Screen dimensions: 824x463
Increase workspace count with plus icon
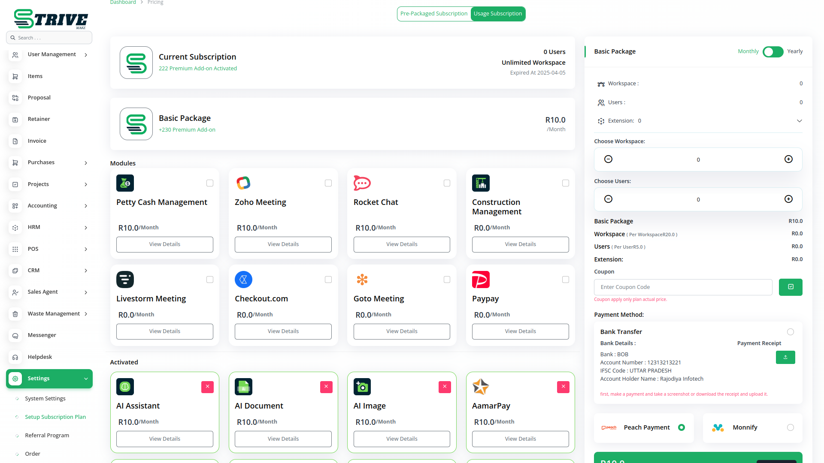point(788,159)
